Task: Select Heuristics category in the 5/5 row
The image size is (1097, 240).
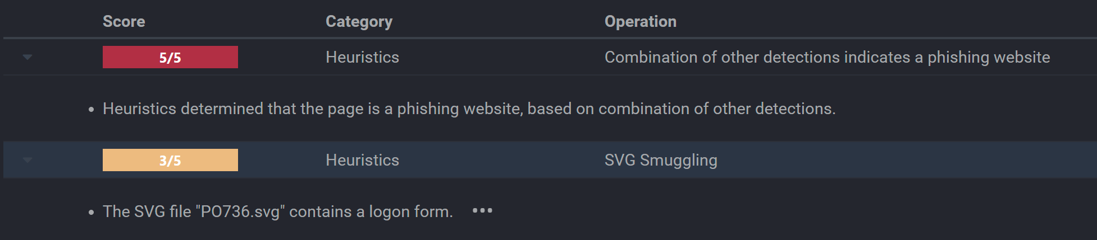Action: pos(363,57)
